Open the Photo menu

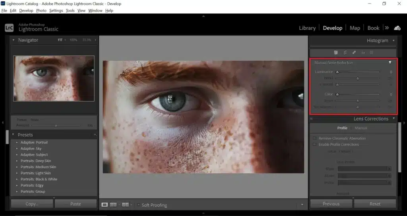coord(41,11)
